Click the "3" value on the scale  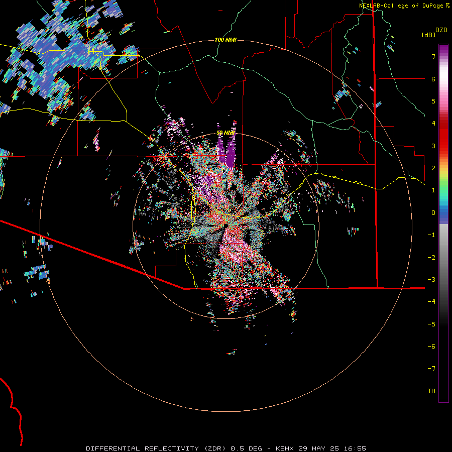tap(433, 146)
